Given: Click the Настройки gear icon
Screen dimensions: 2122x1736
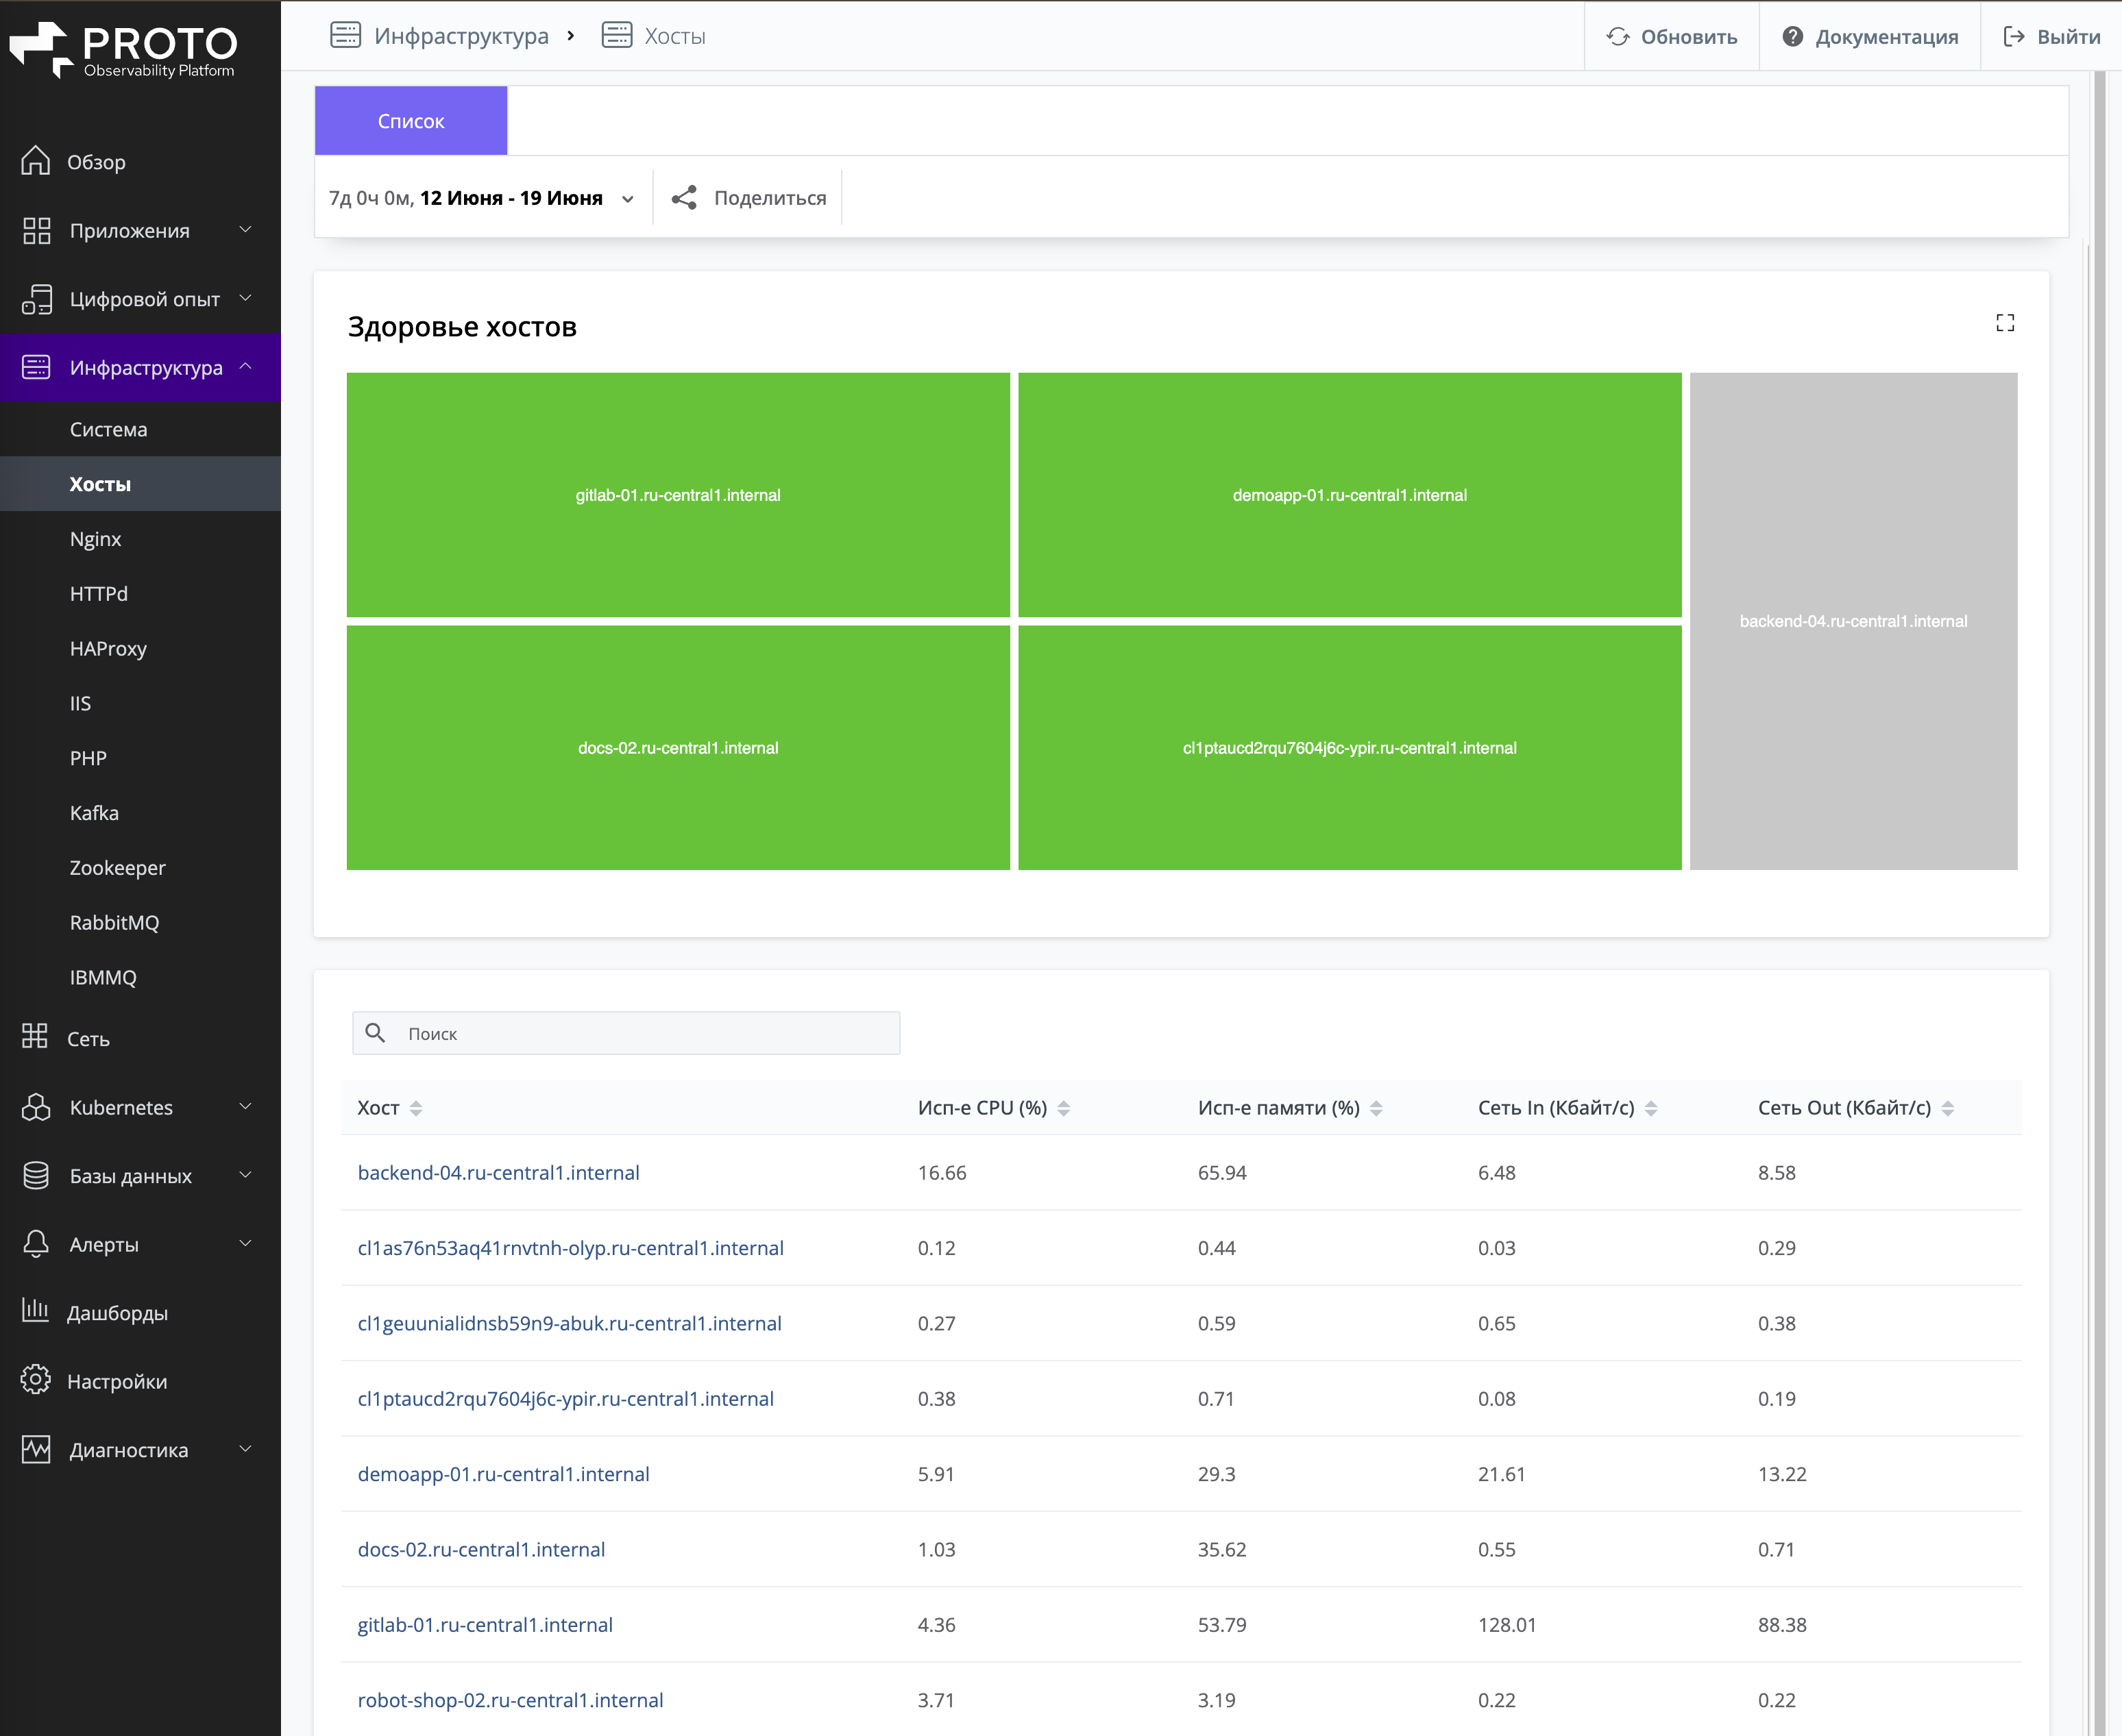Looking at the screenshot, I should (x=36, y=1380).
